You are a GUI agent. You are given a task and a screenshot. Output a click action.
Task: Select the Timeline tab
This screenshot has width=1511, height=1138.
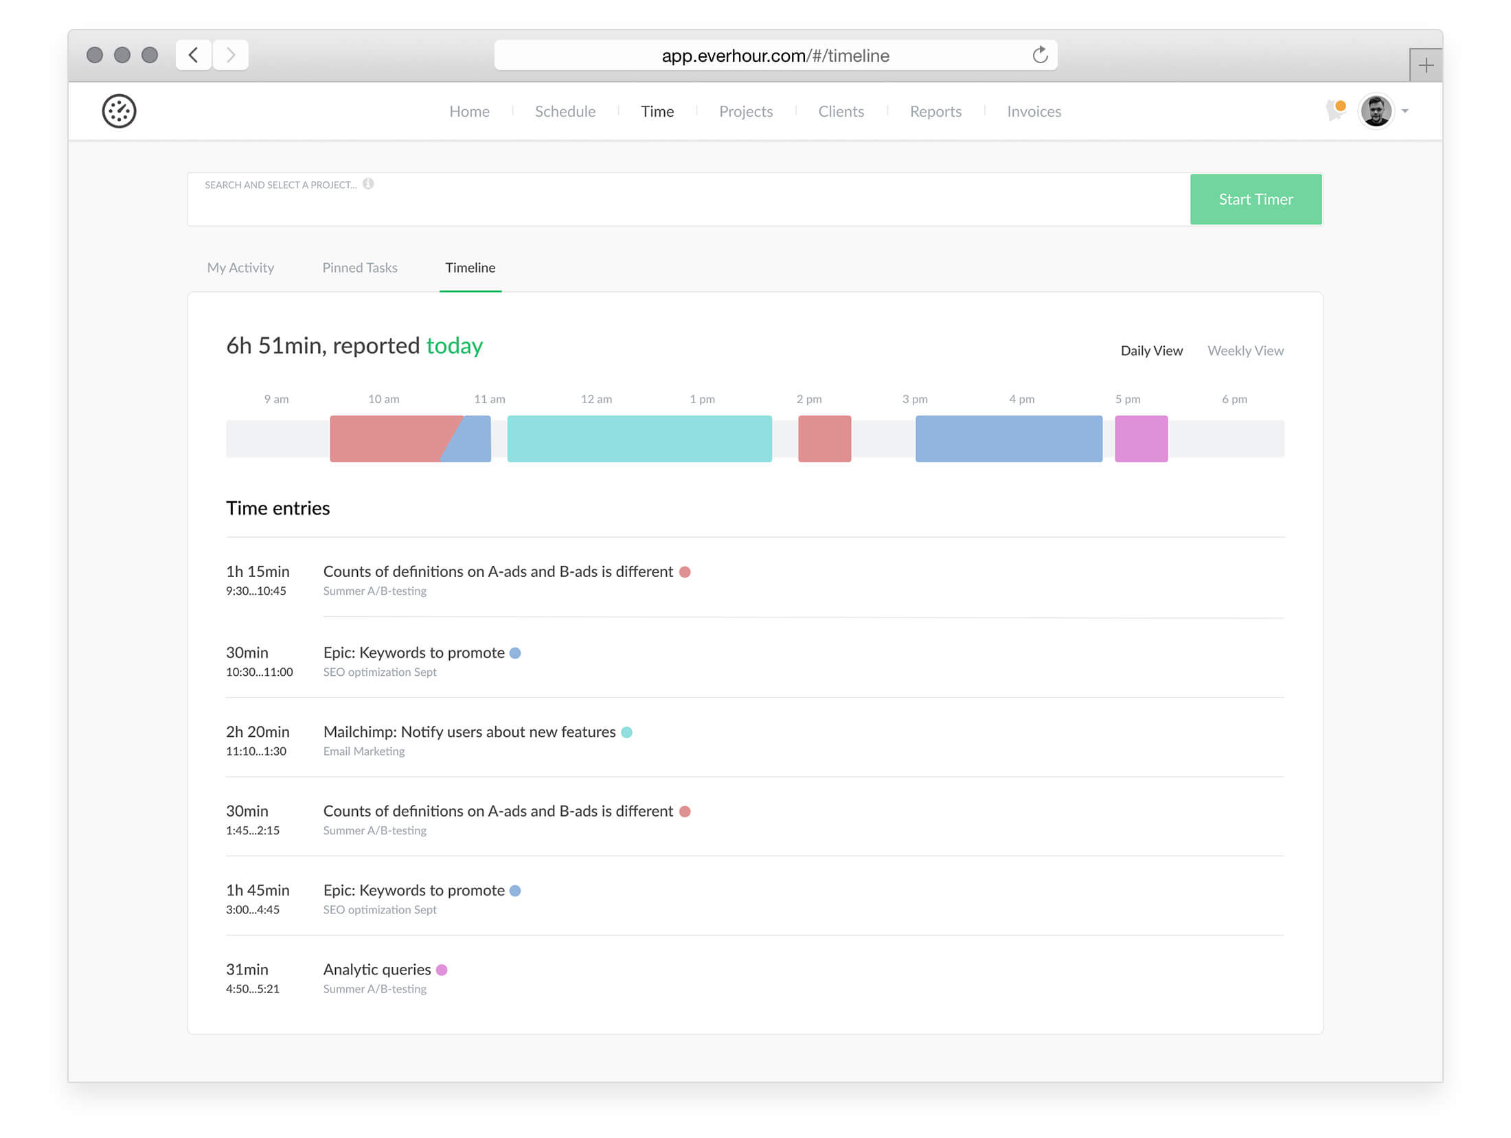pyautogui.click(x=470, y=268)
